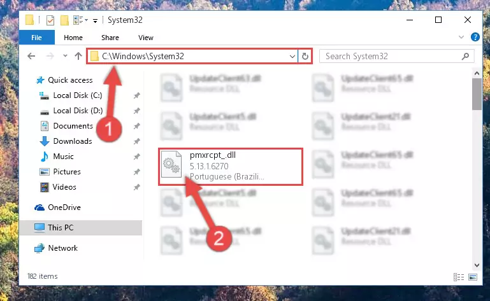Click pin icon beside Videos
The image size is (490, 301).
136,187
